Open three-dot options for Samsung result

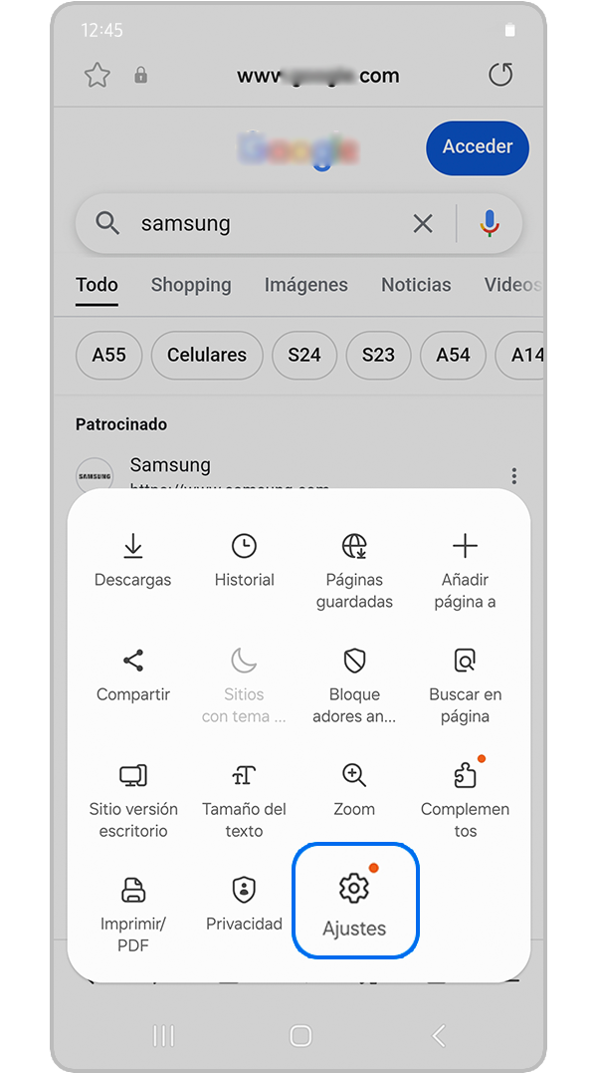pyautogui.click(x=514, y=476)
